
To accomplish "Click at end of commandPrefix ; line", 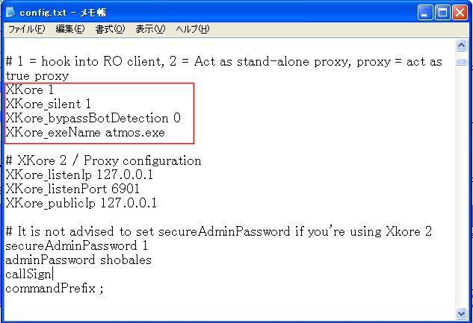I will click(x=104, y=289).
